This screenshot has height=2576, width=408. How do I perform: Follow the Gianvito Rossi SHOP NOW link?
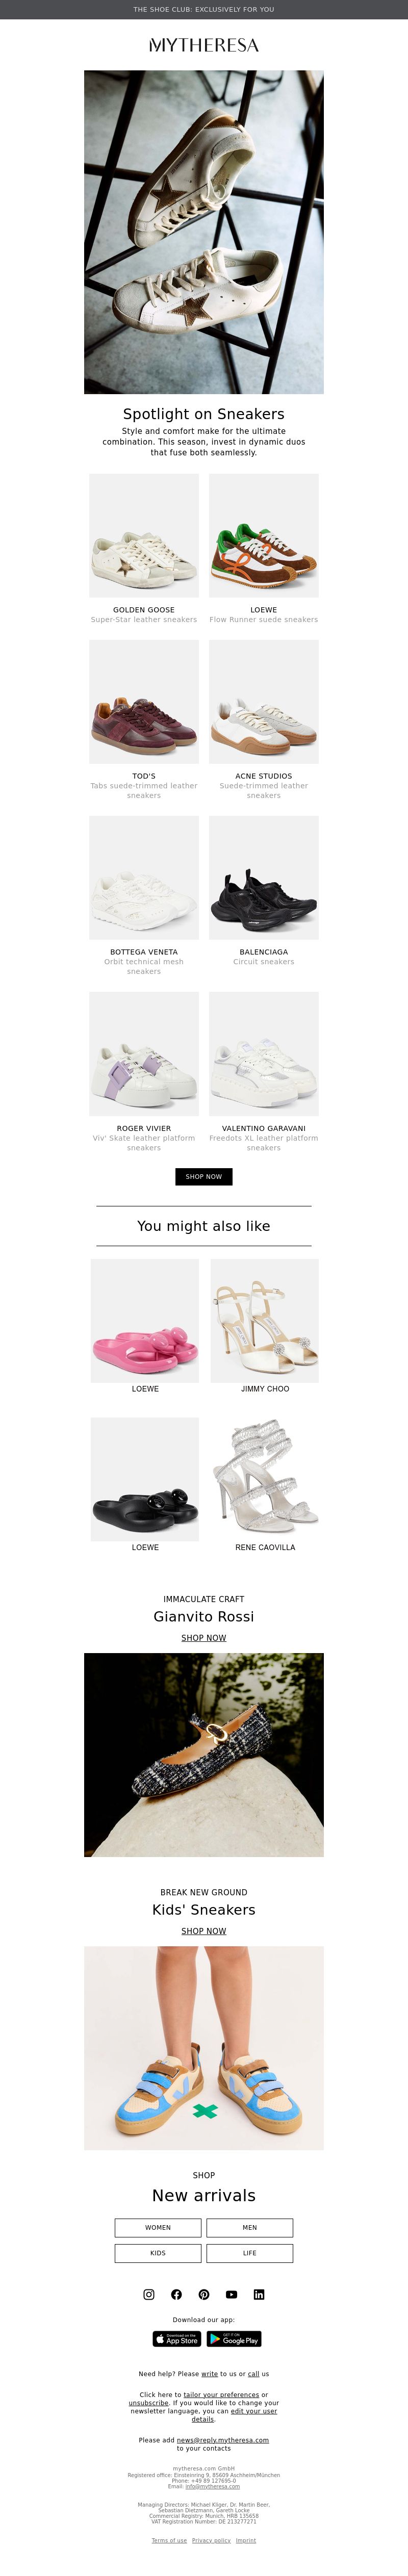pyautogui.click(x=204, y=1638)
